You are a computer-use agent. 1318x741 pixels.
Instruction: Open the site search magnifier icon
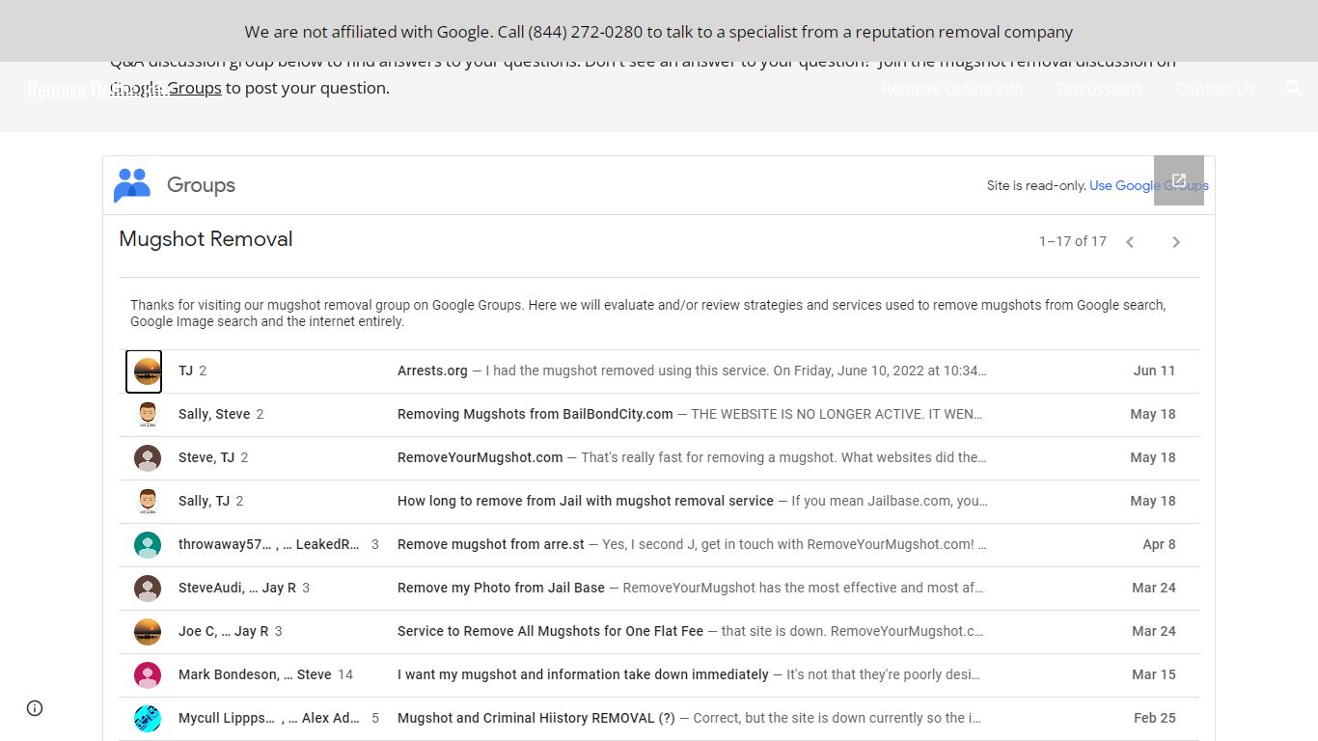(x=1294, y=89)
